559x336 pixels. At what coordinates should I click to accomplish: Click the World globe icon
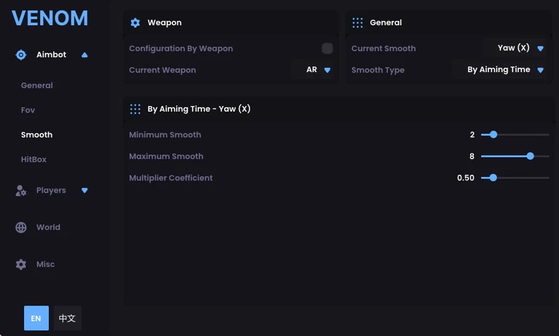(21, 227)
